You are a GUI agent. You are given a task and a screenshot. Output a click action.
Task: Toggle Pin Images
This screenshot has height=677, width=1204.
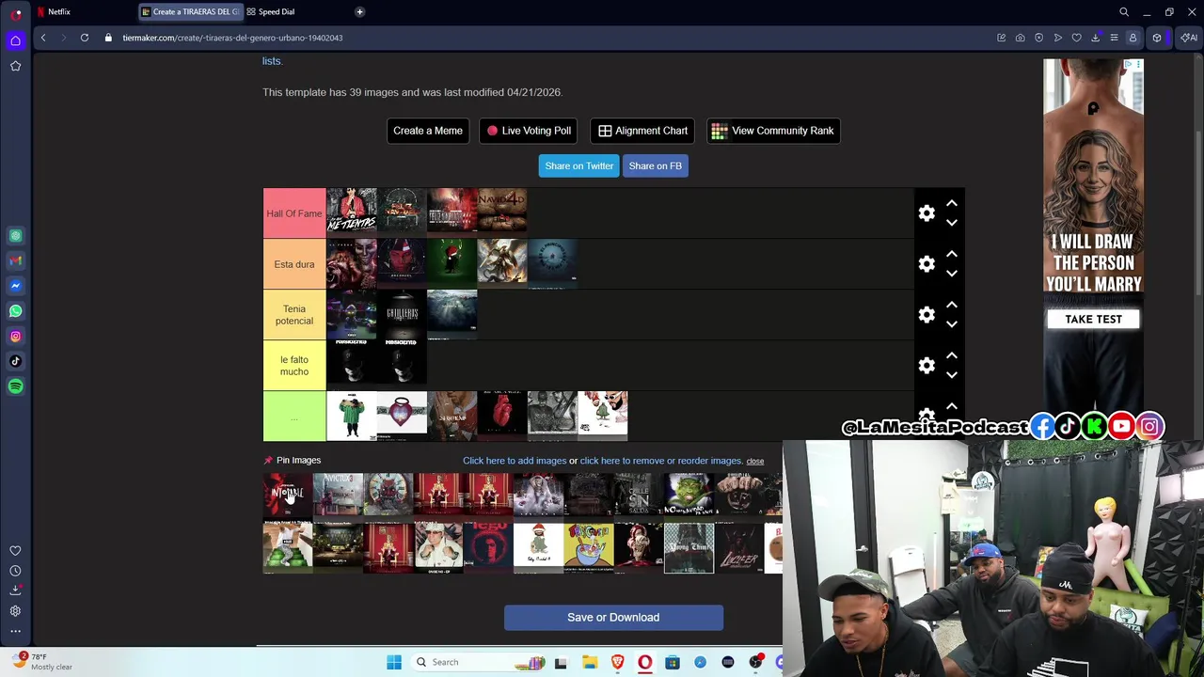point(293,460)
